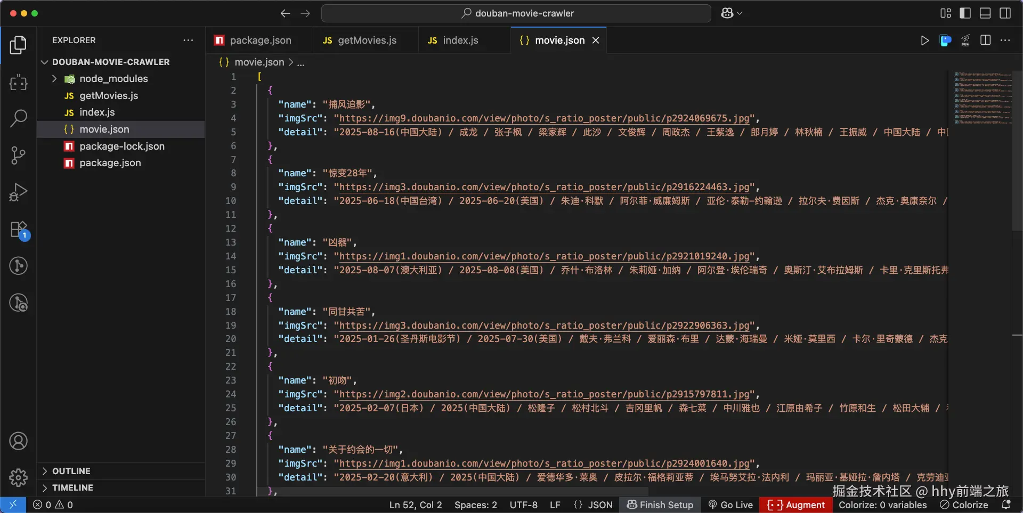Click the douban-movie-crawler command center search

tap(516, 13)
